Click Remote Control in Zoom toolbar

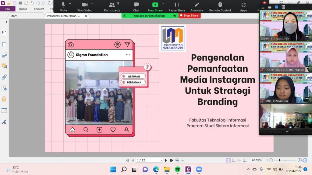coord(220,7)
